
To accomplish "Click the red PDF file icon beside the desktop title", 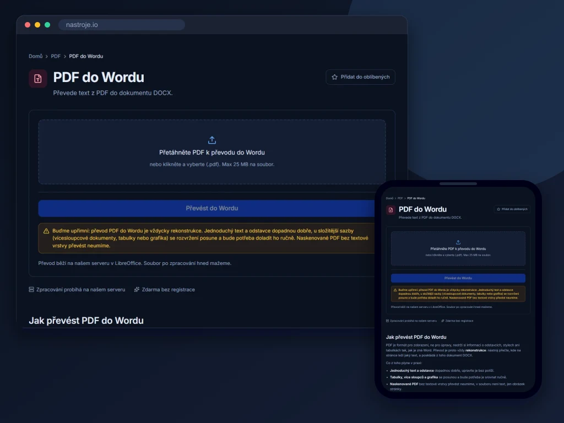I will pyautogui.click(x=38, y=78).
